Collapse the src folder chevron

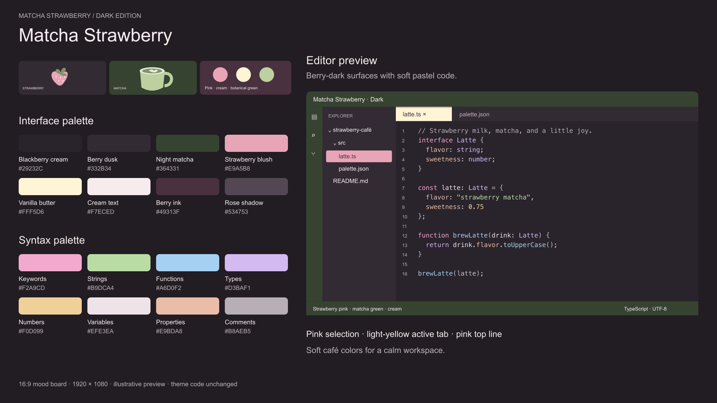pyautogui.click(x=335, y=143)
